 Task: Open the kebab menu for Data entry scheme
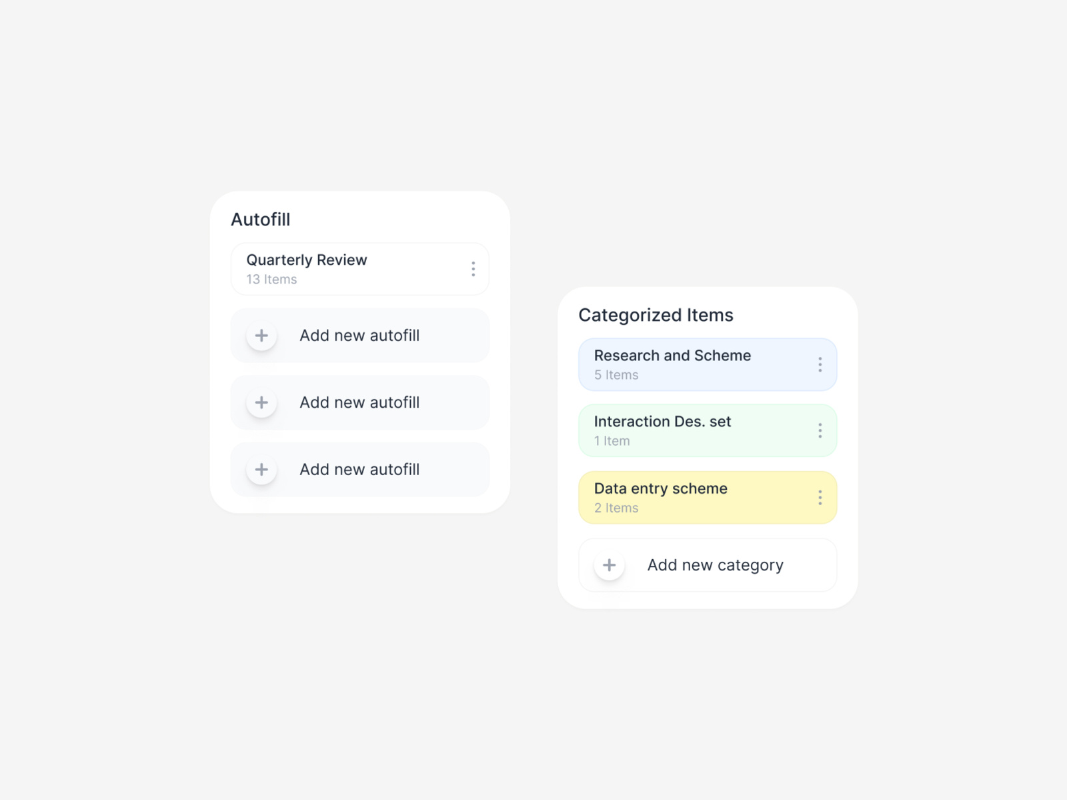coord(820,497)
